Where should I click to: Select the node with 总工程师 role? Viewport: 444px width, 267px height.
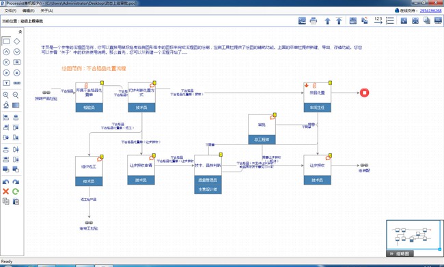(x=262, y=129)
